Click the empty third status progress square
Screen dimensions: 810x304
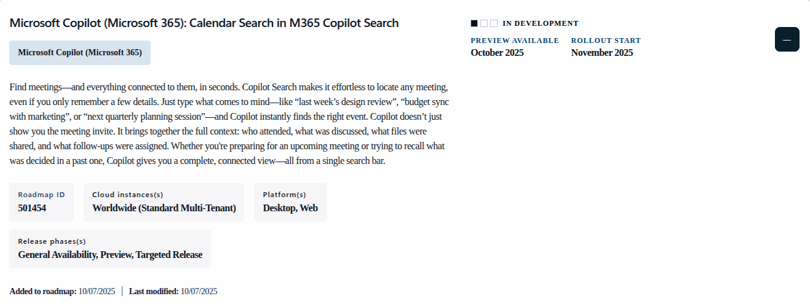point(494,23)
